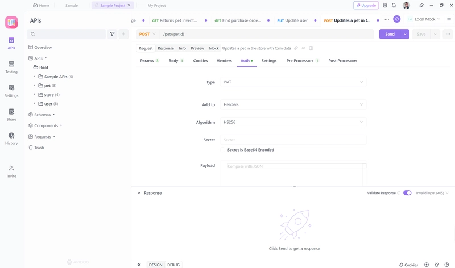Click the Share sidebar icon
The image size is (455, 268).
(11, 115)
